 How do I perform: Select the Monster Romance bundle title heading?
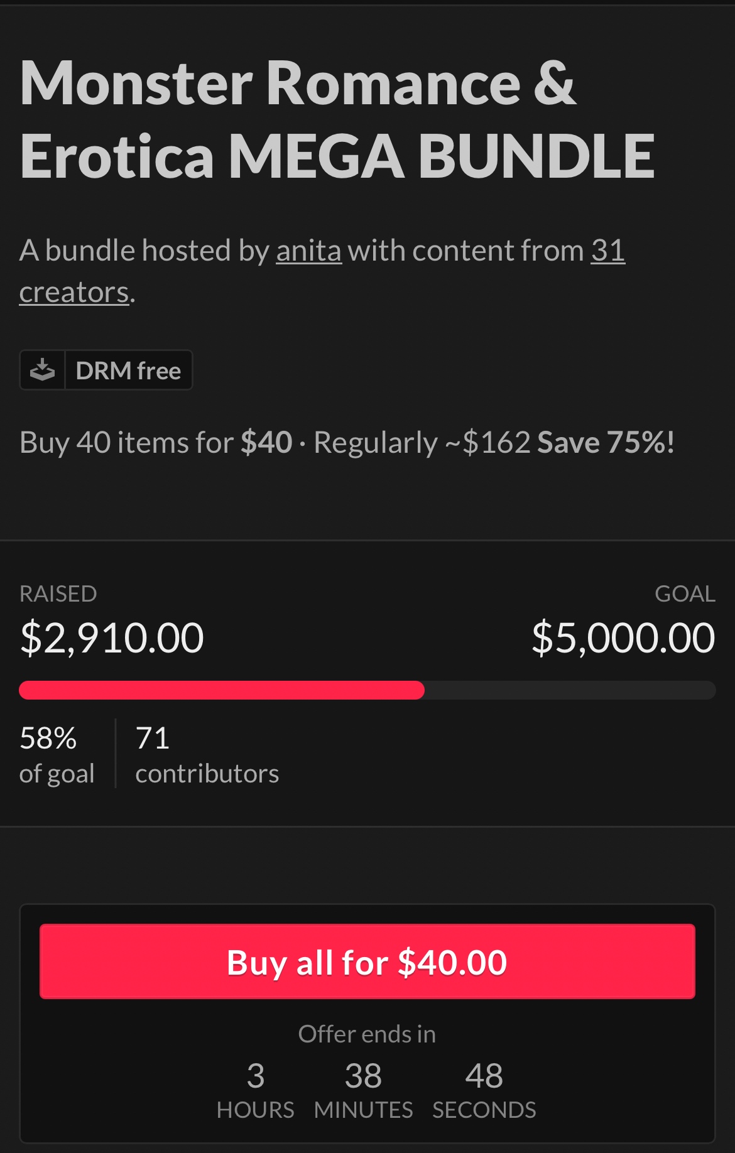click(337, 119)
